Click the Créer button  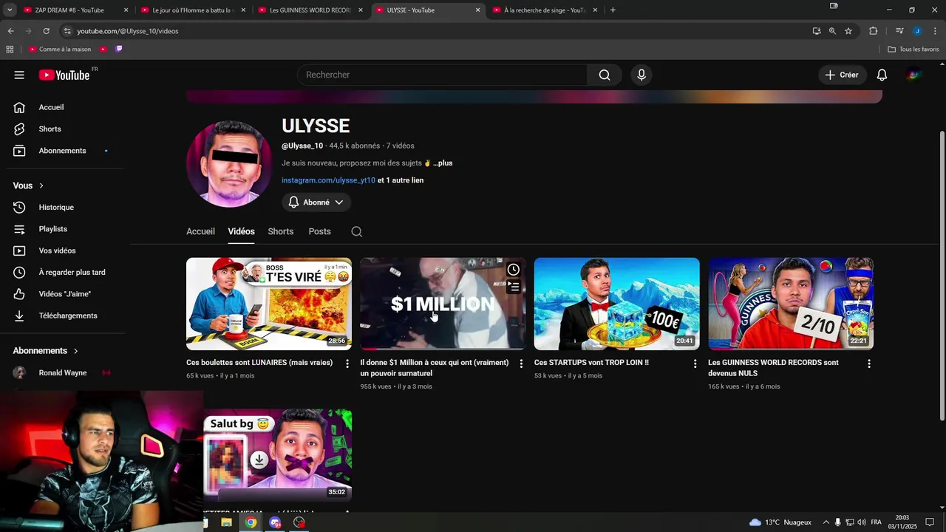842,75
